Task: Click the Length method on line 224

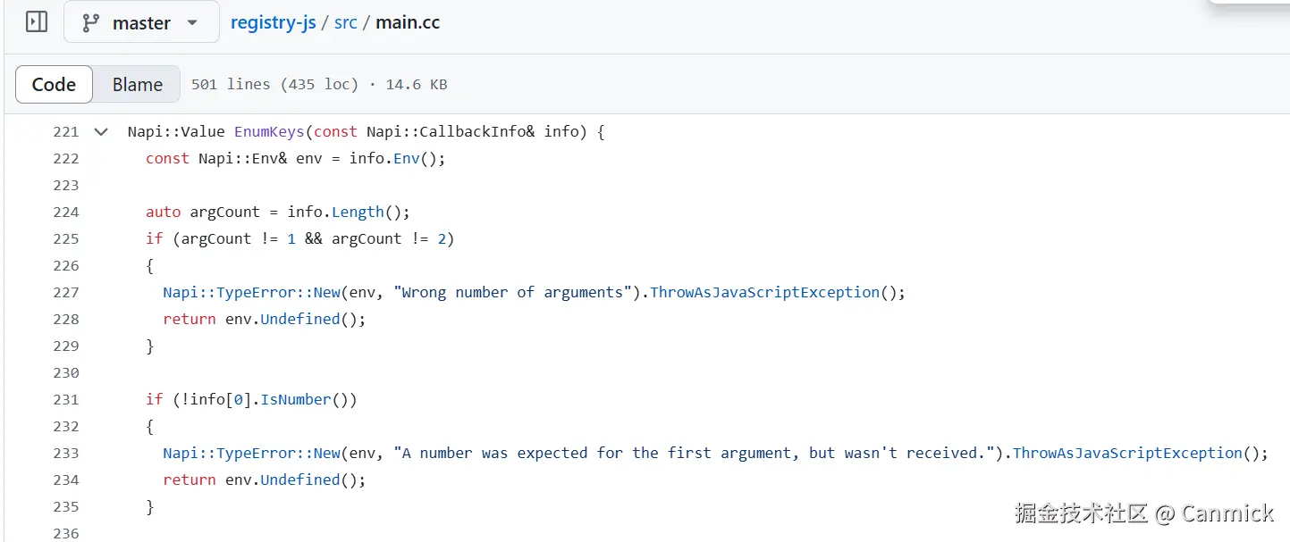Action: (358, 213)
